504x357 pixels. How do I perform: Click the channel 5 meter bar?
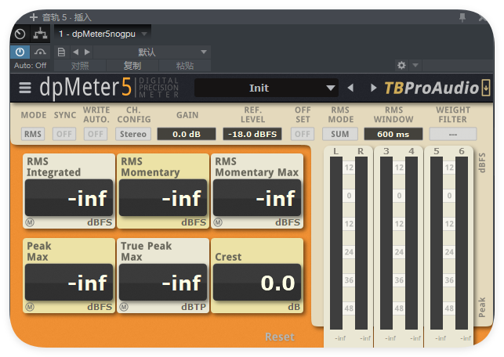[437, 243]
